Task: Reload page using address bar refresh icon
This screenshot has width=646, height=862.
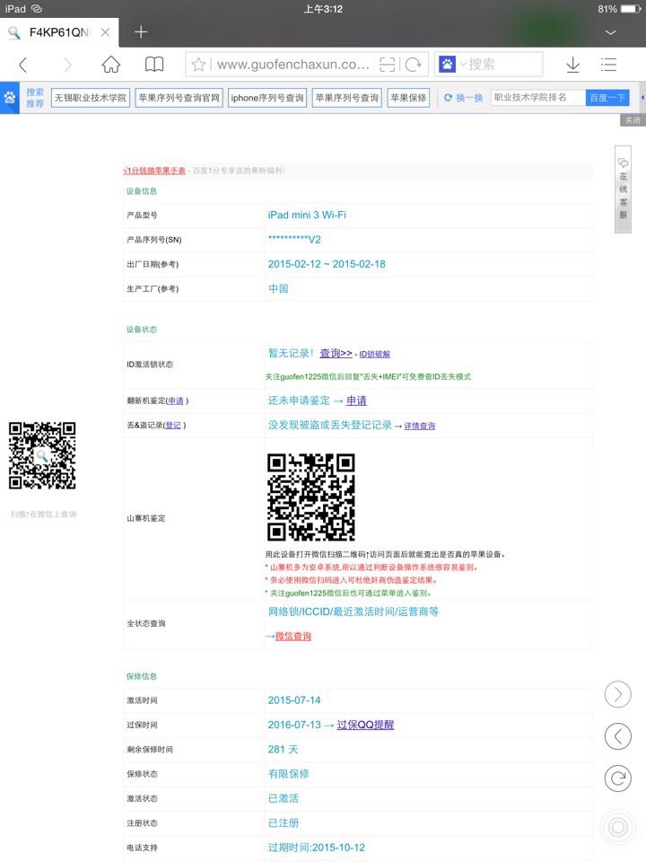Action: (413, 65)
